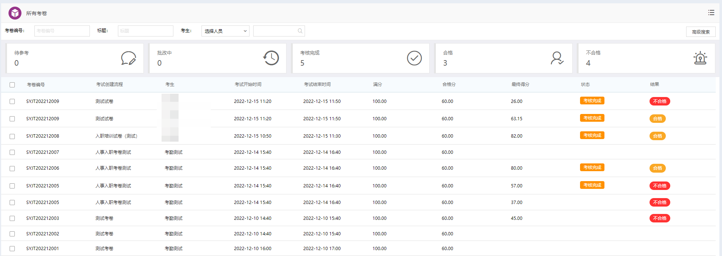Open the 选择人员 dropdown
The image size is (722, 256).
[226, 31]
